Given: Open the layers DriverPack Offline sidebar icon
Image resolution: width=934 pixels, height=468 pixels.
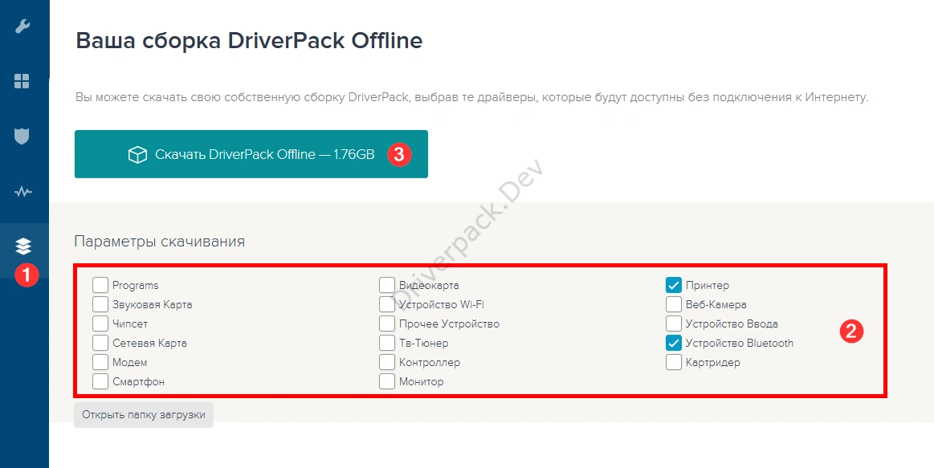Looking at the screenshot, I should coord(22,246).
